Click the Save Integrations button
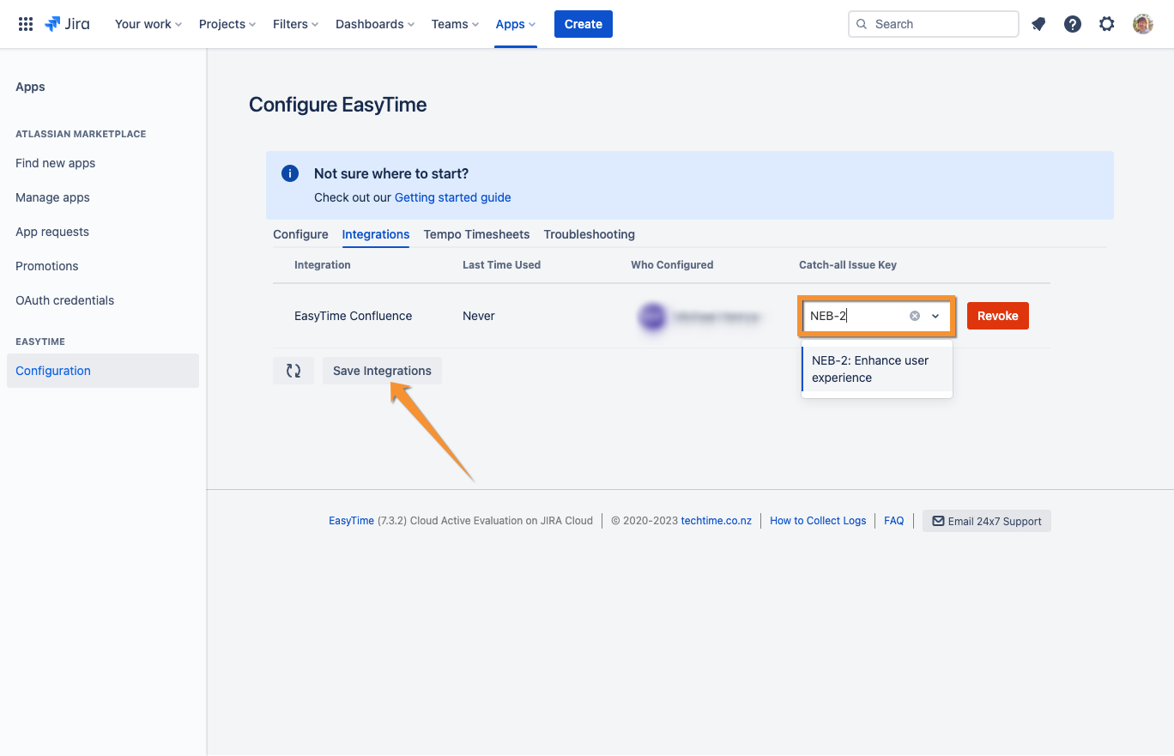The height and width of the screenshot is (756, 1174). (x=382, y=371)
